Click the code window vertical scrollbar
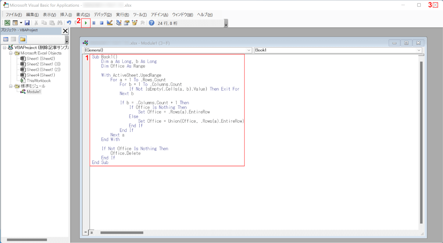Viewport: 443px width, 243px height. [421, 142]
